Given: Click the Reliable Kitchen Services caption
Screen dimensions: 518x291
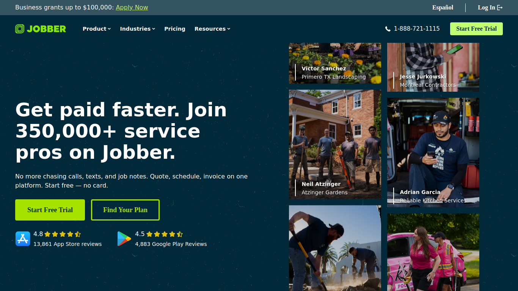Looking at the screenshot, I should 433,200.
